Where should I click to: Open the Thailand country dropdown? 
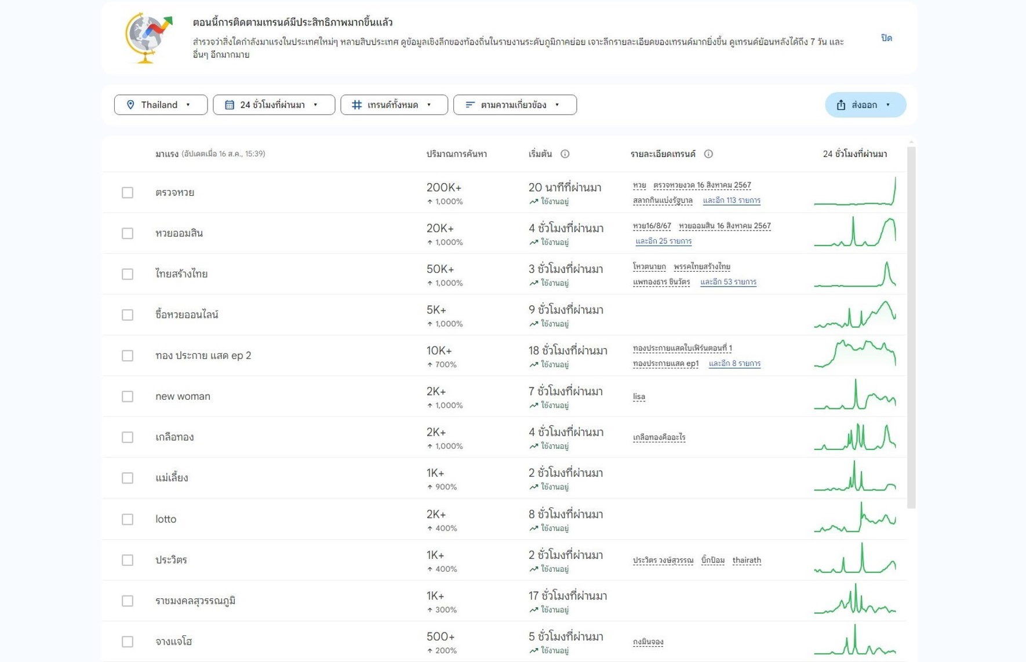(x=161, y=105)
